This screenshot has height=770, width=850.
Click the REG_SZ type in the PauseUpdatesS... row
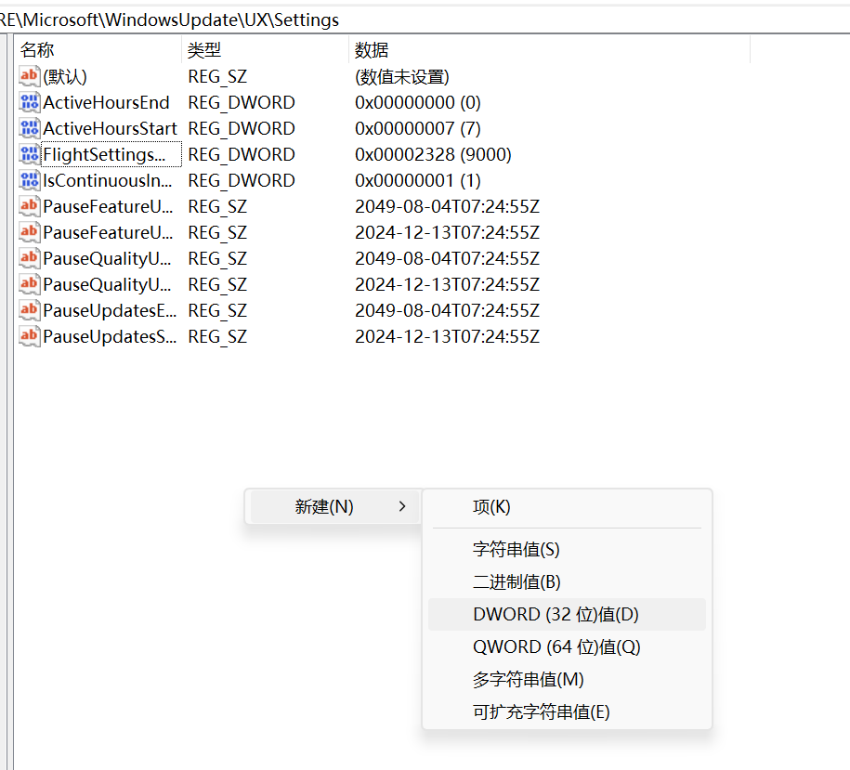pyautogui.click(x=217, y=336)
